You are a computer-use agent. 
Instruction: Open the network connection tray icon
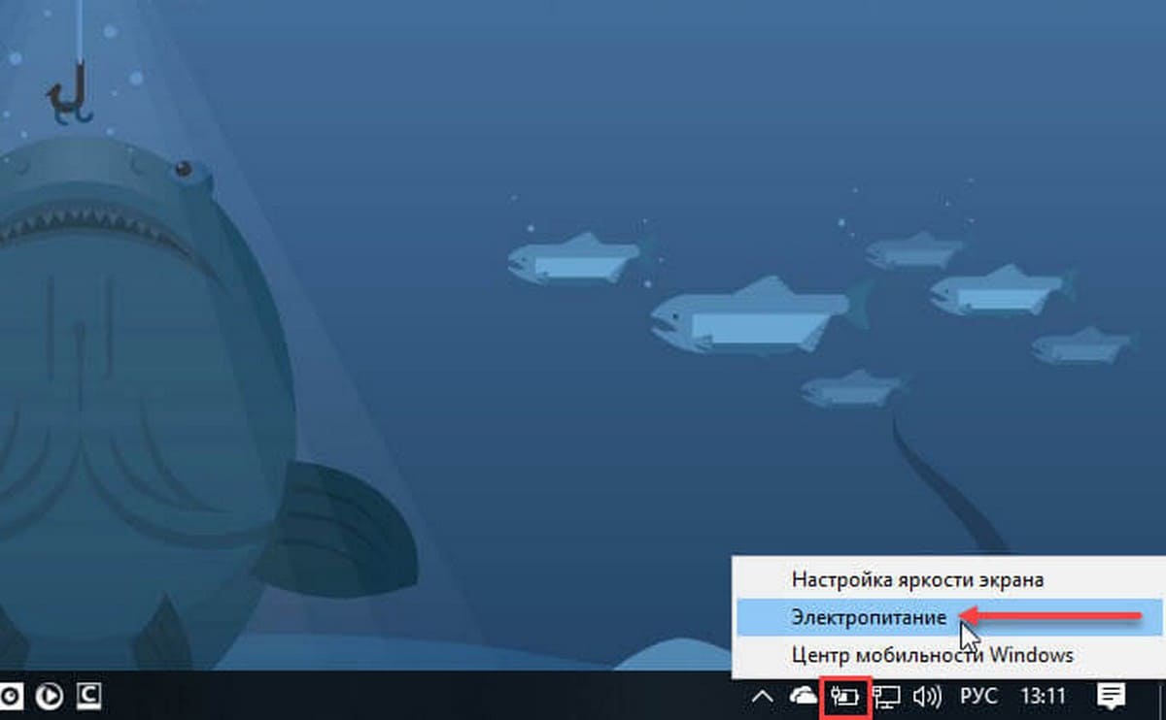[x=886, y=696]
